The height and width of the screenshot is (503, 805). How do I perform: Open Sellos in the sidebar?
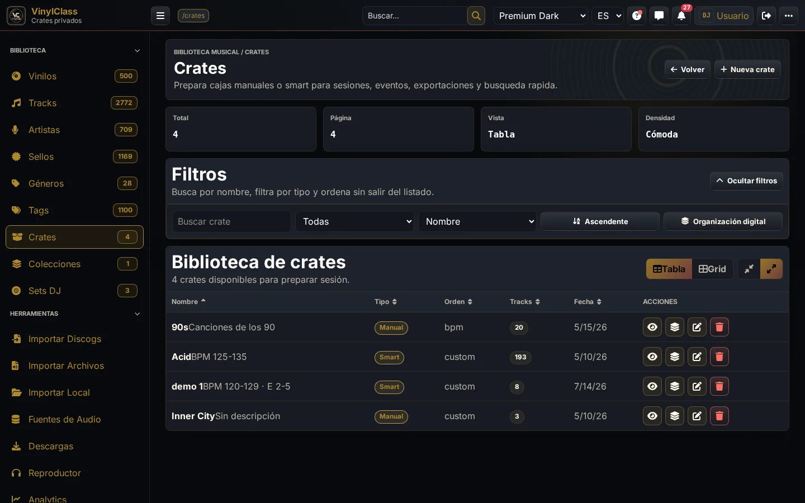74,156
